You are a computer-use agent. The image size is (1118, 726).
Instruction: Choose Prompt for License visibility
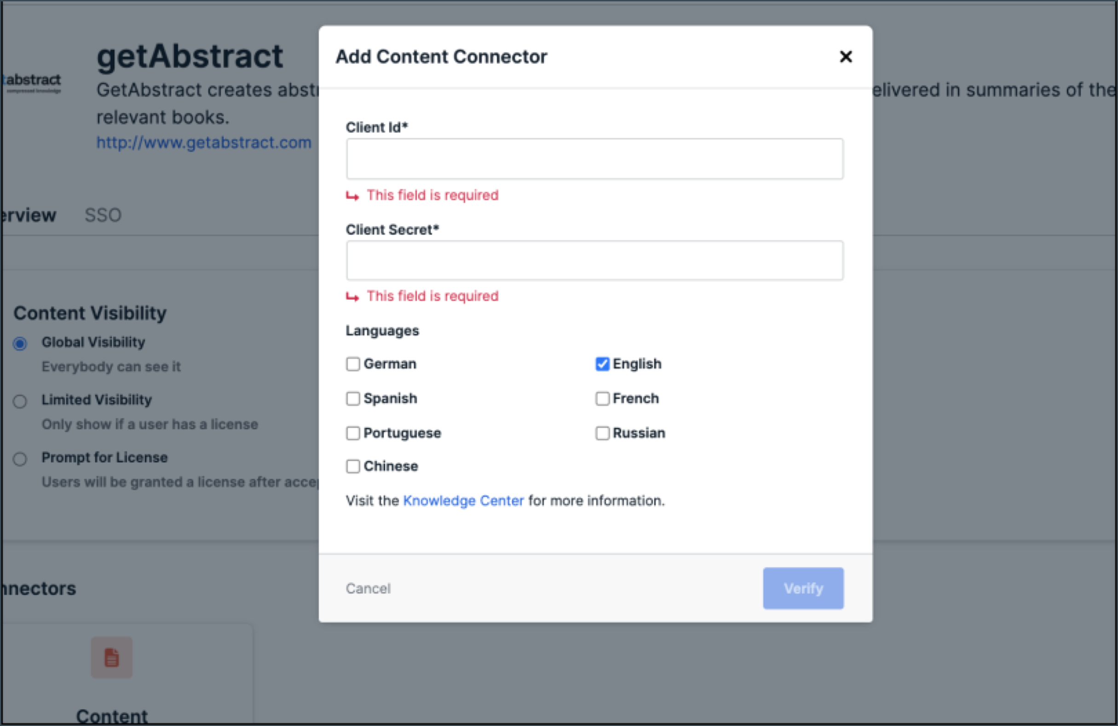pyautogui.click(x=20, y=459)
